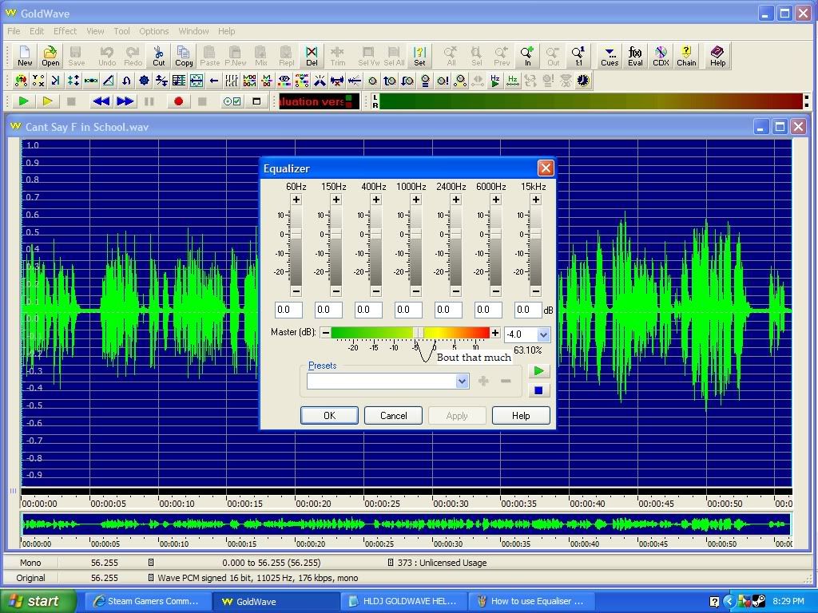The width and height of the screenshot is (818, 613).
Task: Open the Eval expression evaluator
Action: click(635, 56)
